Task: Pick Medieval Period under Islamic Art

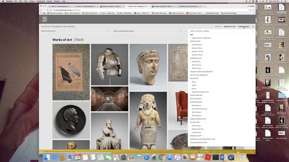Action: click(x=197, y=129)
